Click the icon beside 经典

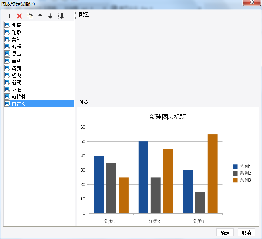click(x=7, y=75)
